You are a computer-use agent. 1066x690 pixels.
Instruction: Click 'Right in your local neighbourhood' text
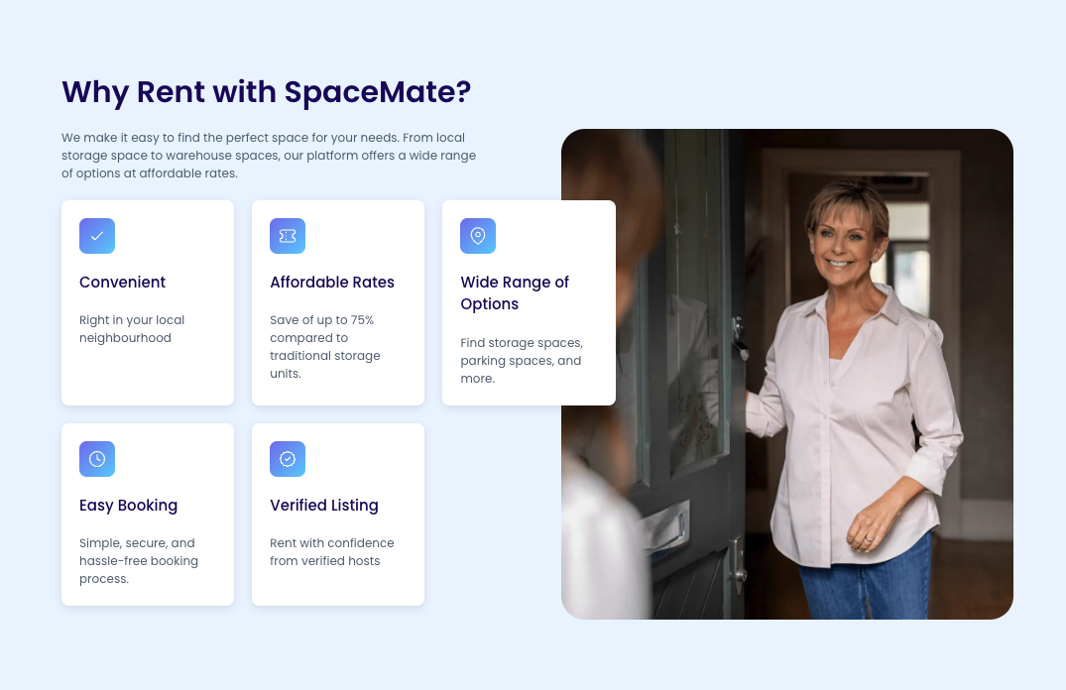[x=132, y=329]
